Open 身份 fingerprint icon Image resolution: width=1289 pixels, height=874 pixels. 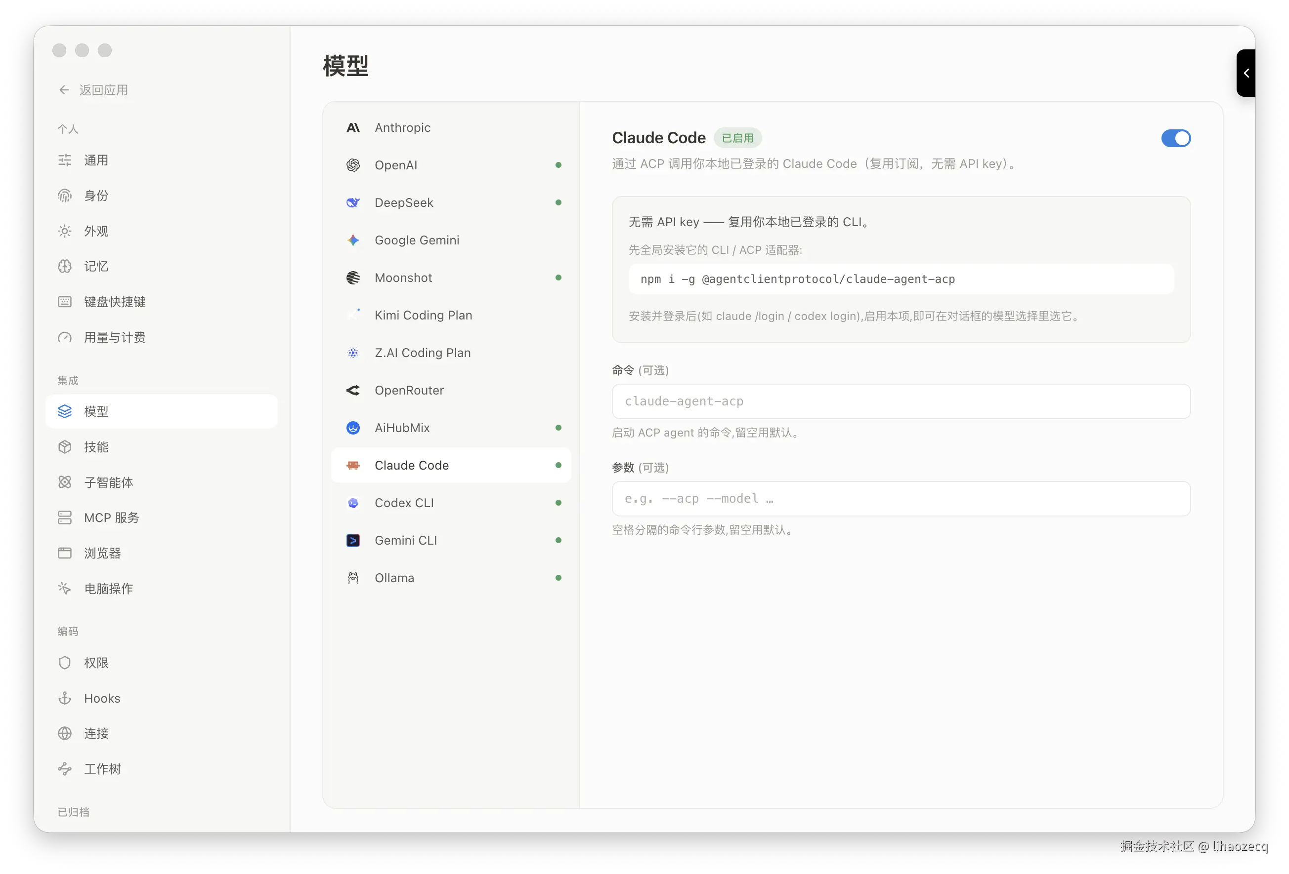pos(65,196)
